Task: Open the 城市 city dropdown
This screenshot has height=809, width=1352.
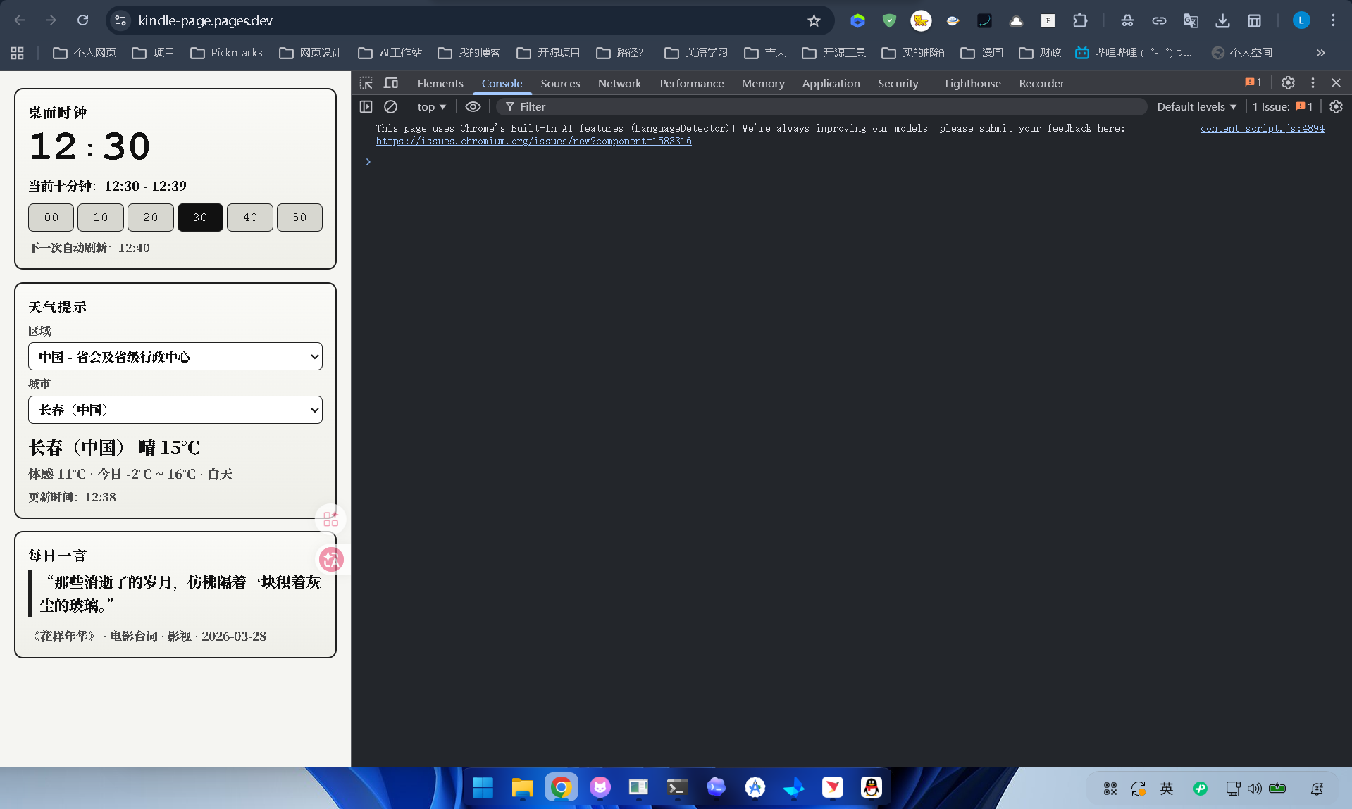Action: 175,410
